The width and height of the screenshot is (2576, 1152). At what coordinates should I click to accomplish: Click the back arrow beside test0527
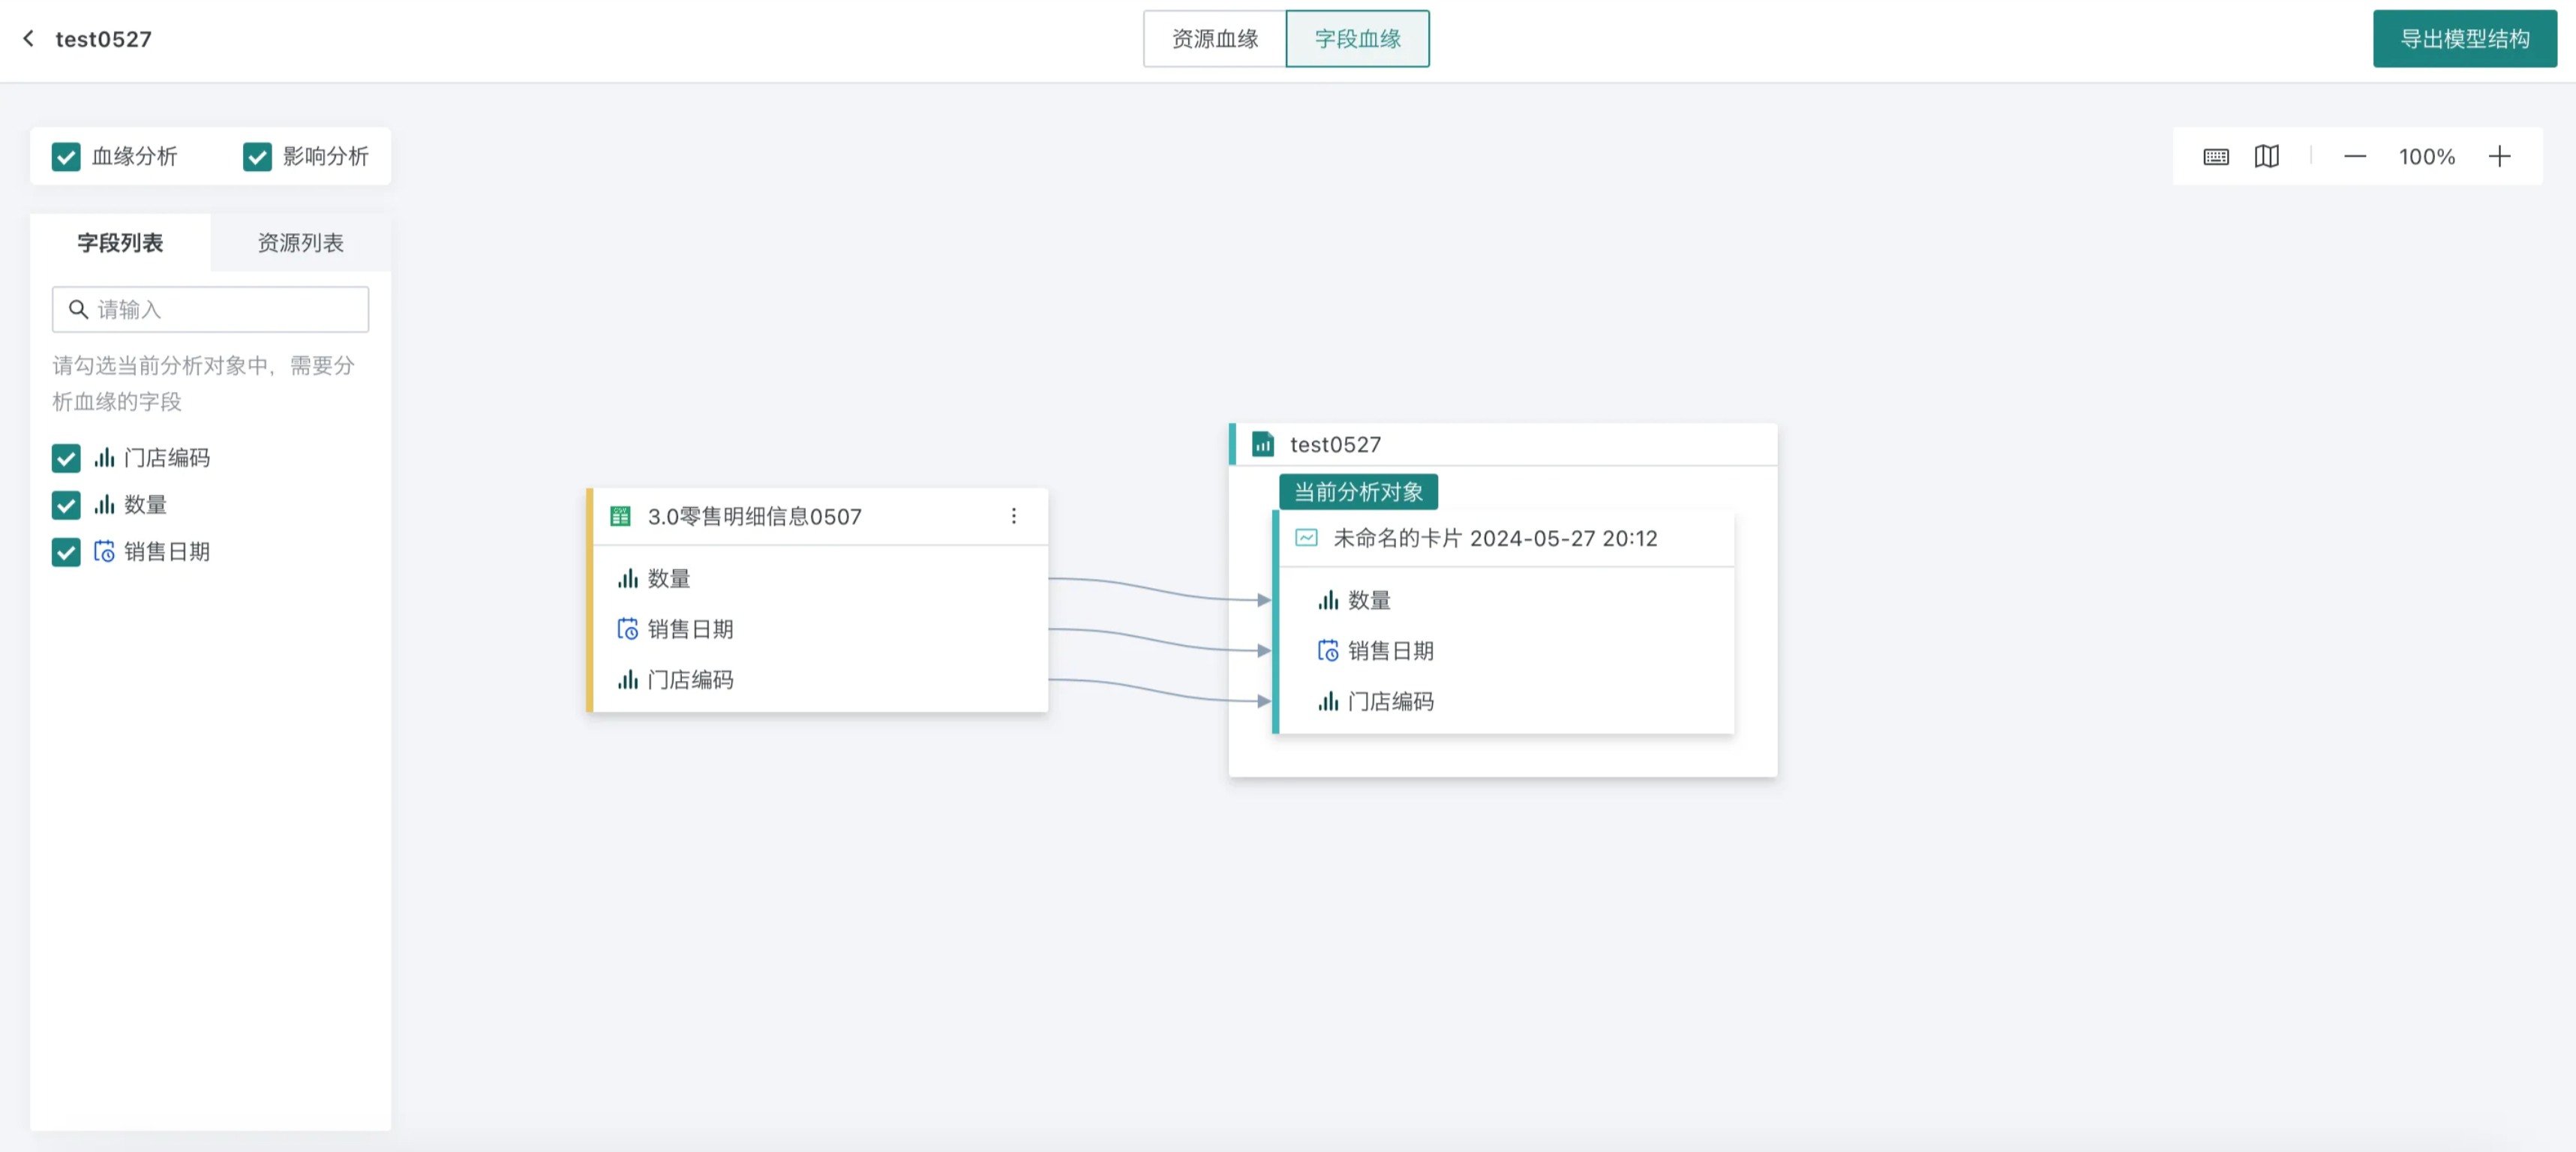(28, 38)
